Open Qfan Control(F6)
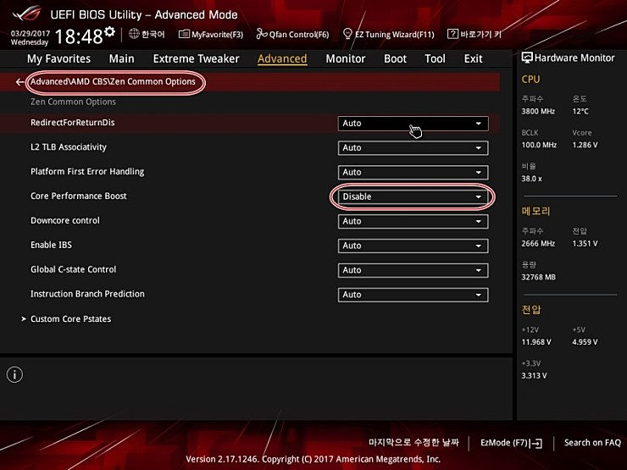The width and height of the screenshot is (627, 470). (x=292, y=35)
